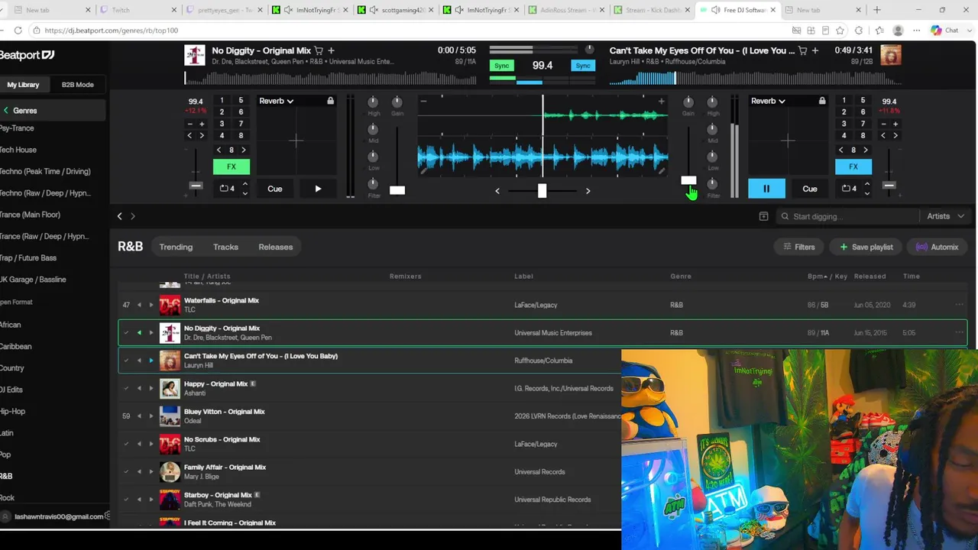Click the archive box icon beside search
The width and height of the screenshot is (978, 550).
coord(763,216)
